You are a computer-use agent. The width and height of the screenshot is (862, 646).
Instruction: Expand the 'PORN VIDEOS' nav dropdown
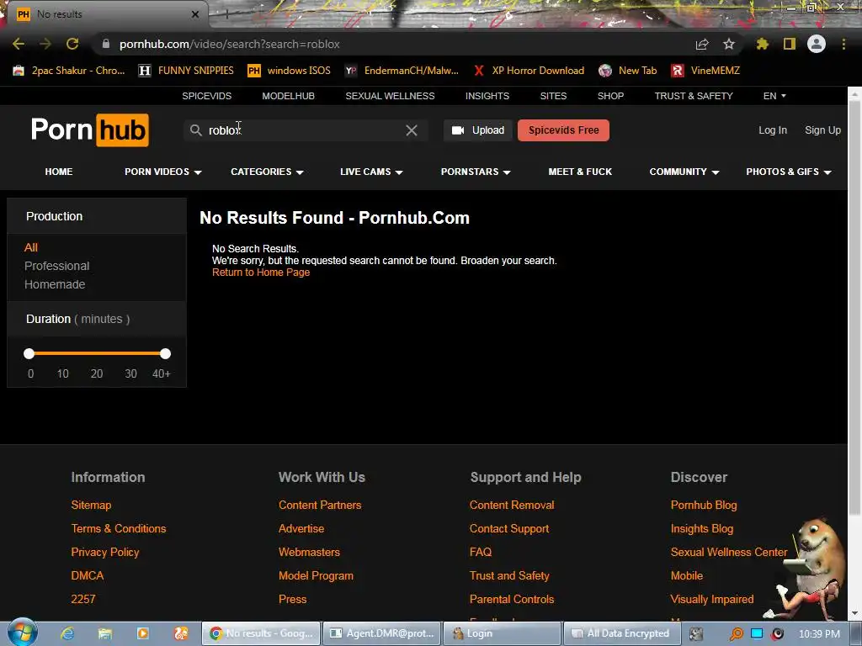tap(162, 172)
